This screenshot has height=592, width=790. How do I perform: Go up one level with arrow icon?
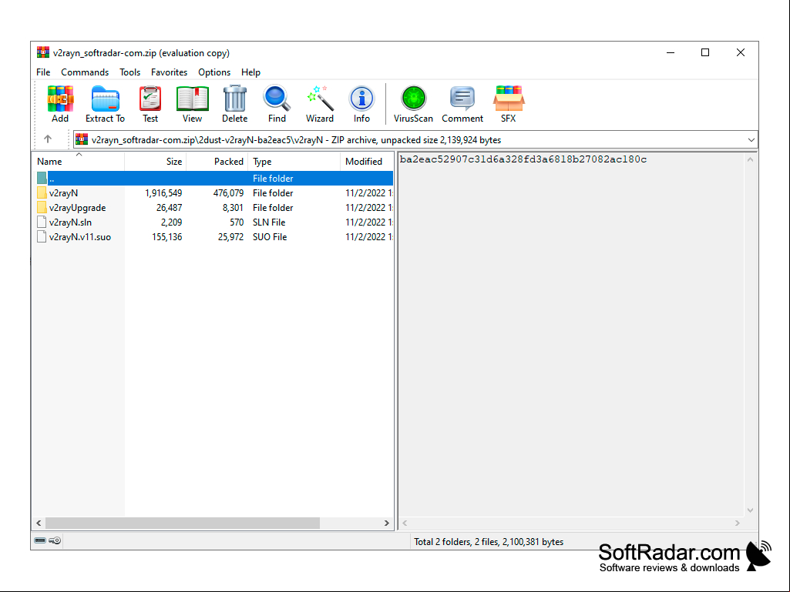(48, 139)
